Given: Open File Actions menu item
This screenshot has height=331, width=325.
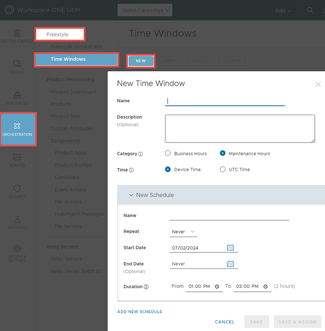Looking at the screenshot, I should [68, 202].
